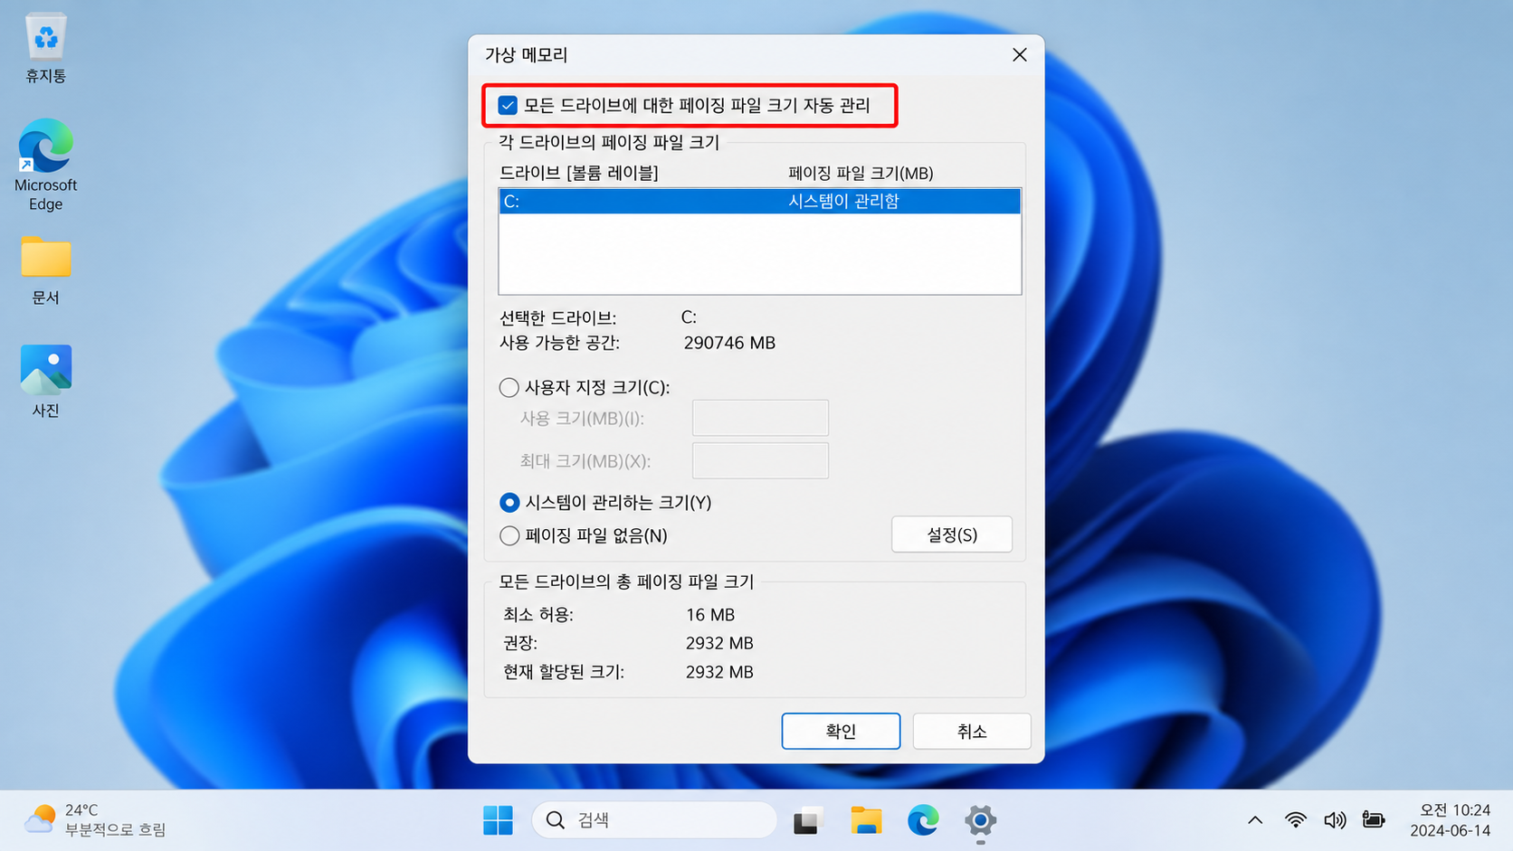Click the 사용 크기(MB) initial size field
Viewport: 1513px width, 851px height.
760,418
